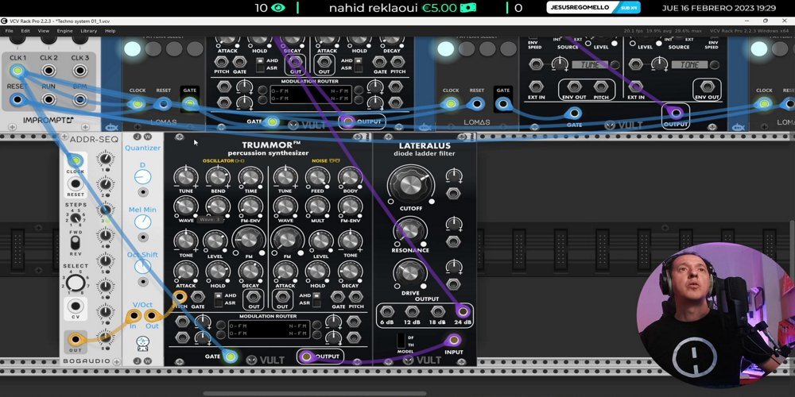Toggle ADDR-SEQ FWD/REV switch
This screenshot has width=795, height=397.
[75, 243]
